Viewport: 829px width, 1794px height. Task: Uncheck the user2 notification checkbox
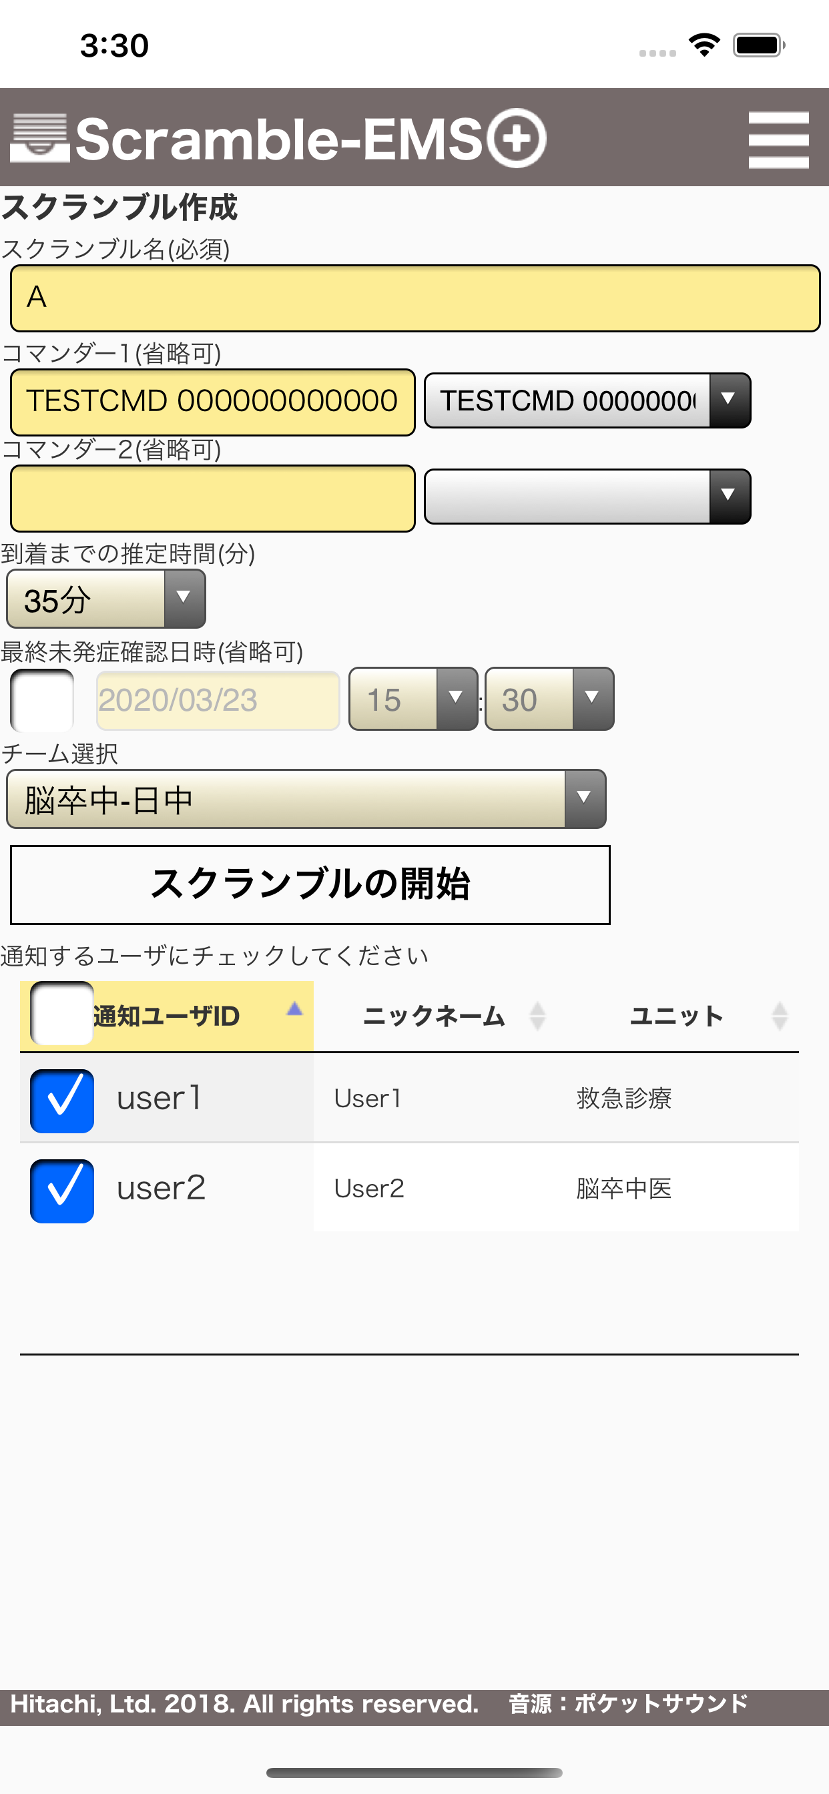click(x=62, y=1191)
